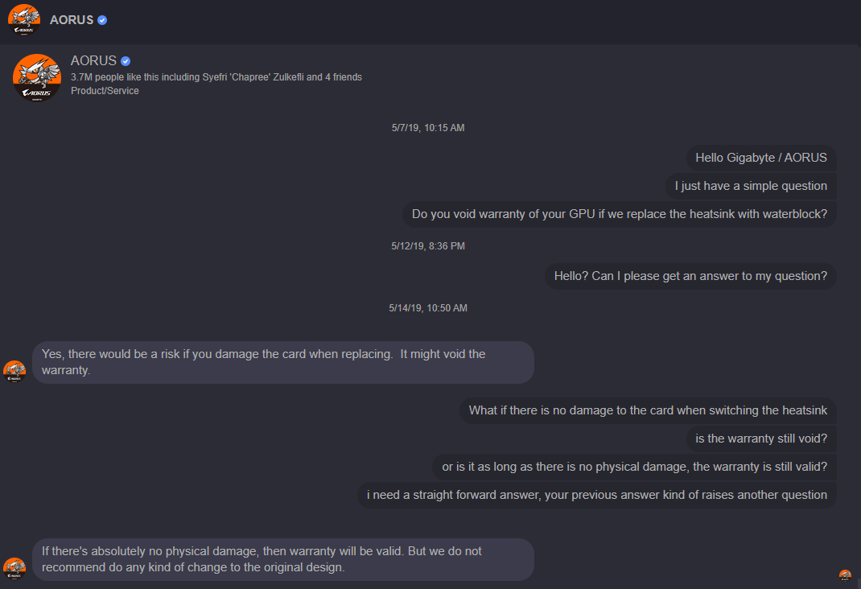Screen dimensions: 861x589
Task: Click the "i need a straight forward answer" message
Action: (x=596, y=495)
